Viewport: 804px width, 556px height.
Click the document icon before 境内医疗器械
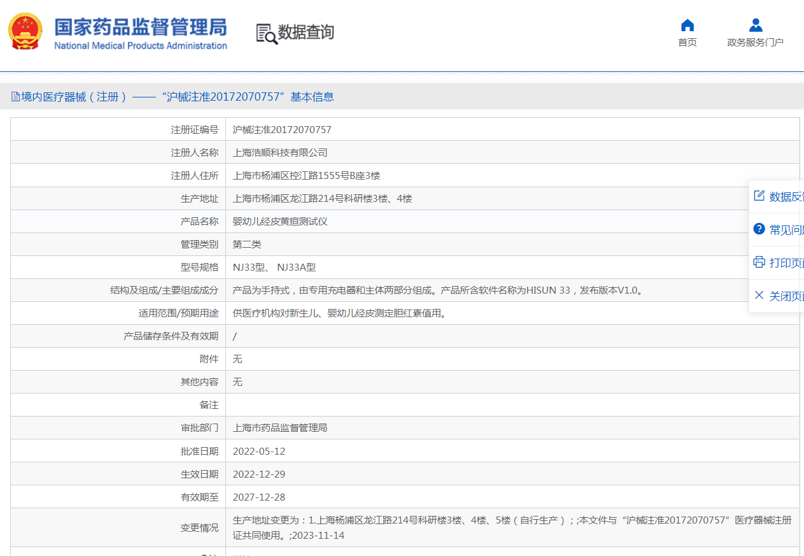pos(16,97)
